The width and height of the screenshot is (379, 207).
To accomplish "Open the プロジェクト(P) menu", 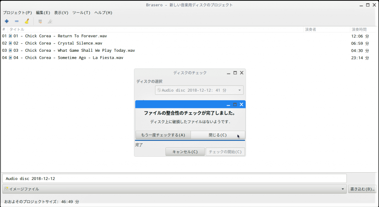I will pyautogui.click(x=17, y=13).
